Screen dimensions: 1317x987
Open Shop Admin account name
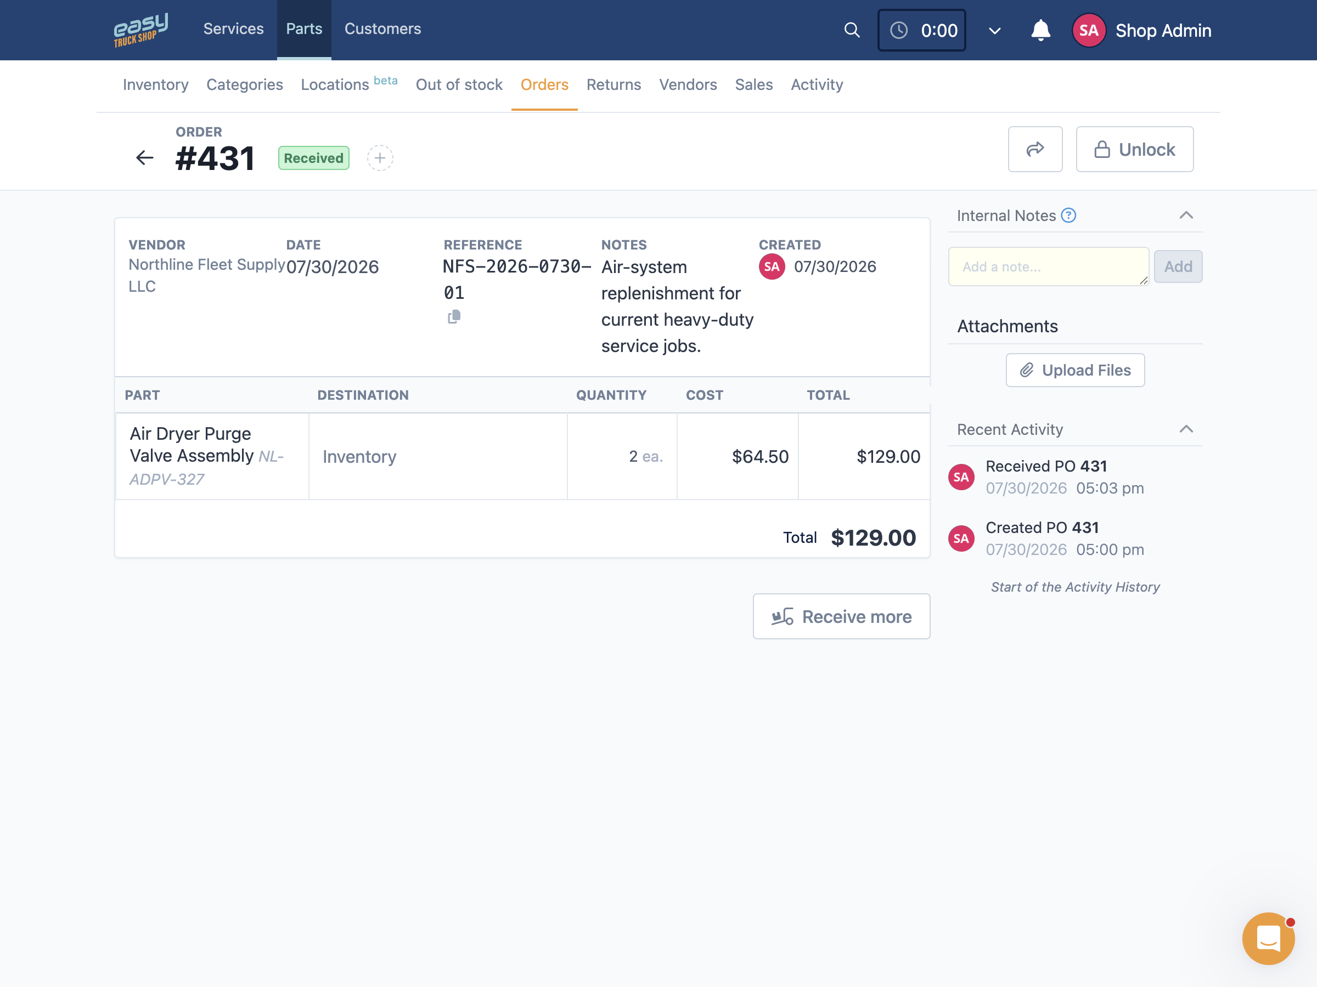coord(1163,30)
